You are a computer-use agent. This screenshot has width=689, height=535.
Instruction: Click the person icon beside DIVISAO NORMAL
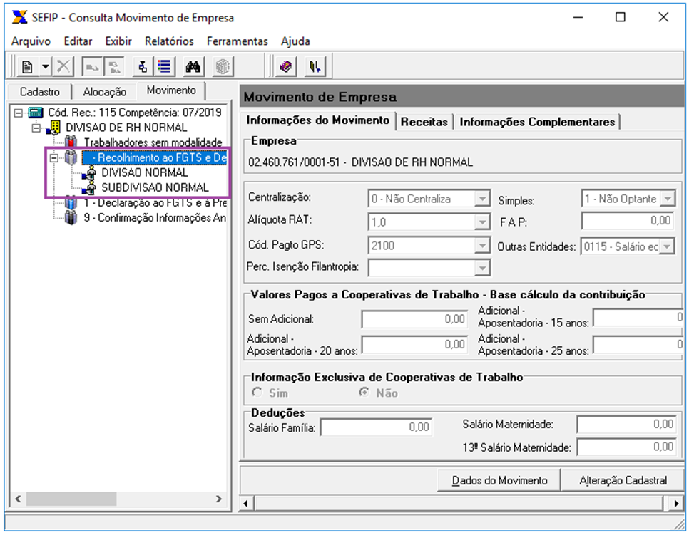pyautogui.click(x=89, y=172)
